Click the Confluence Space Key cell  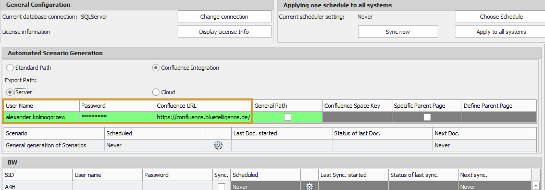357,117
